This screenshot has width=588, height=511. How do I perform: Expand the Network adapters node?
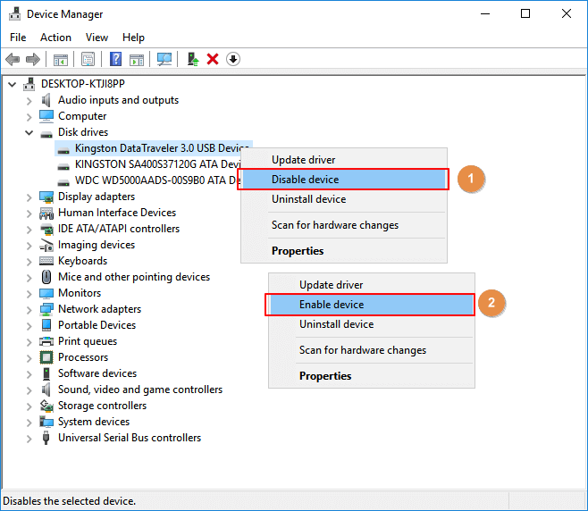pos(29,309)
